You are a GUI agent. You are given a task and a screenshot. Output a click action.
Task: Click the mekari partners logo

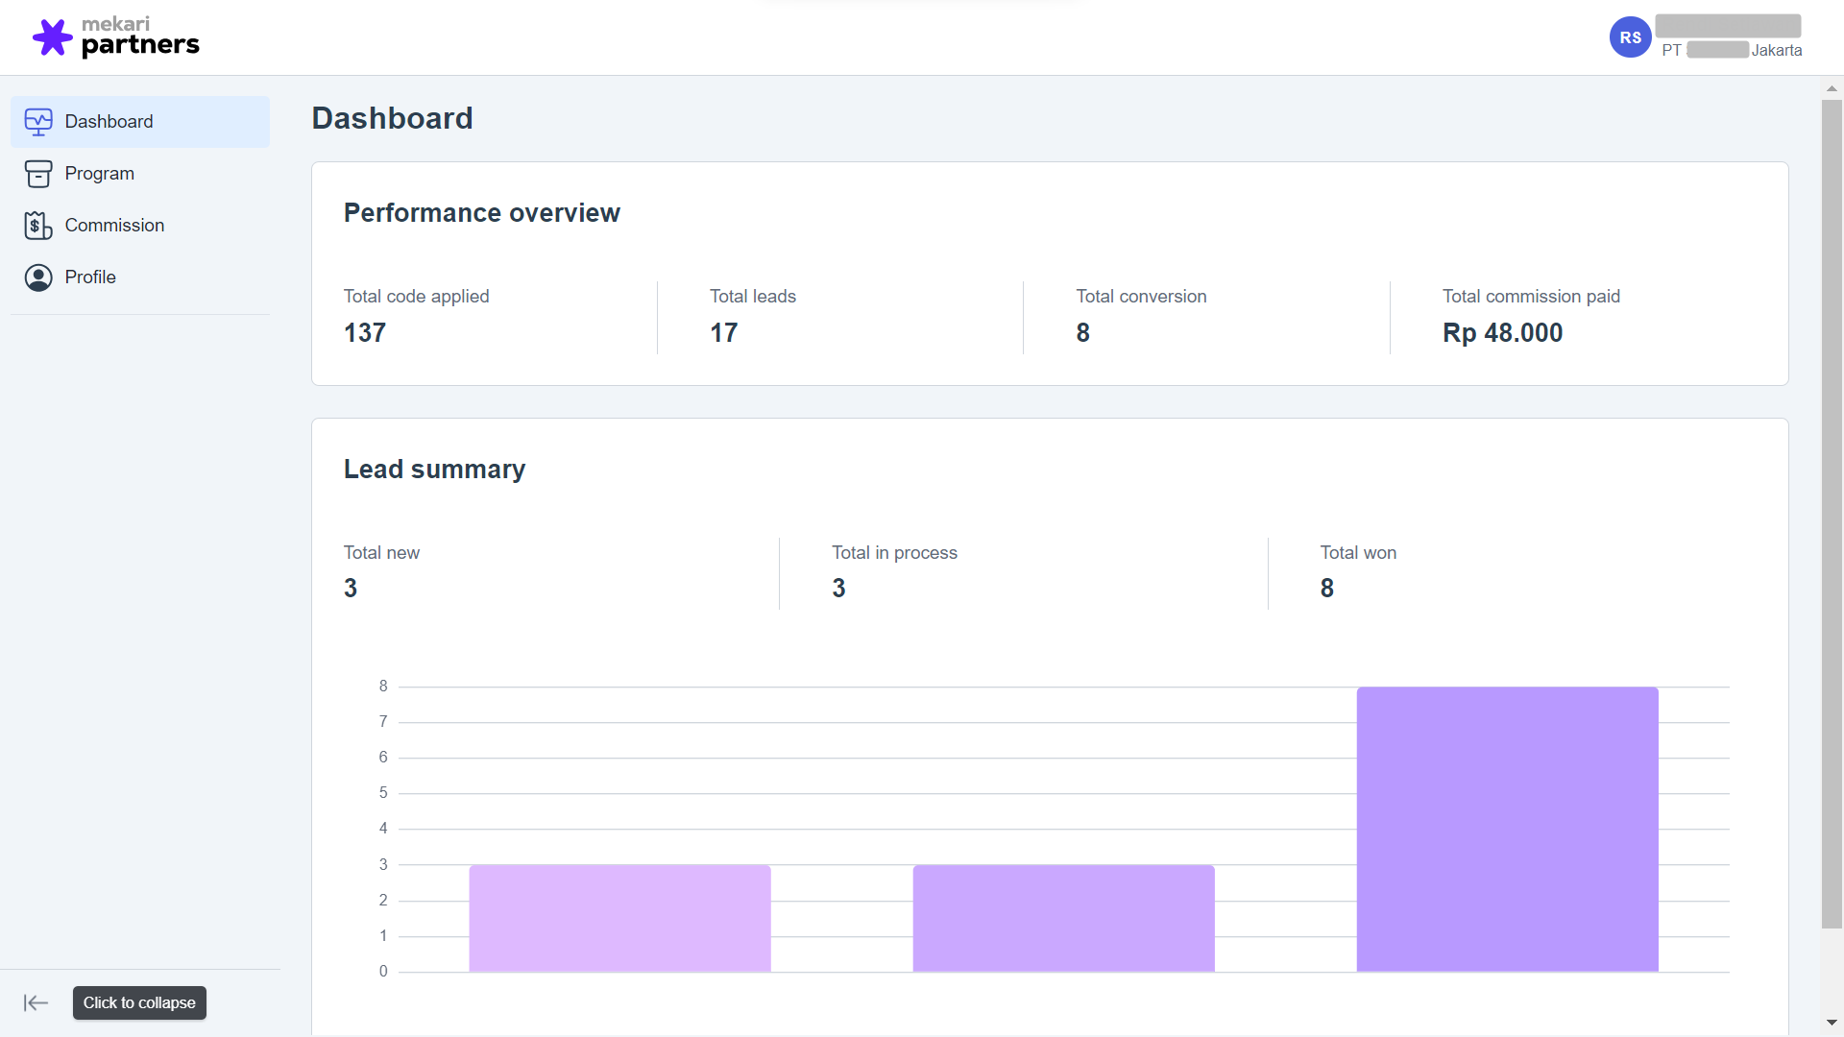115,37
